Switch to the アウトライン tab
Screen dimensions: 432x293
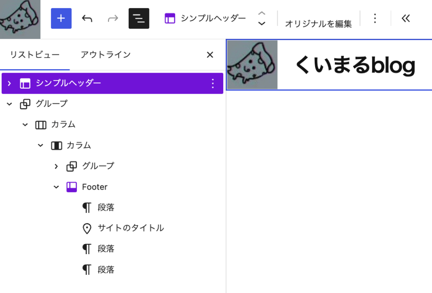(105, 54)
